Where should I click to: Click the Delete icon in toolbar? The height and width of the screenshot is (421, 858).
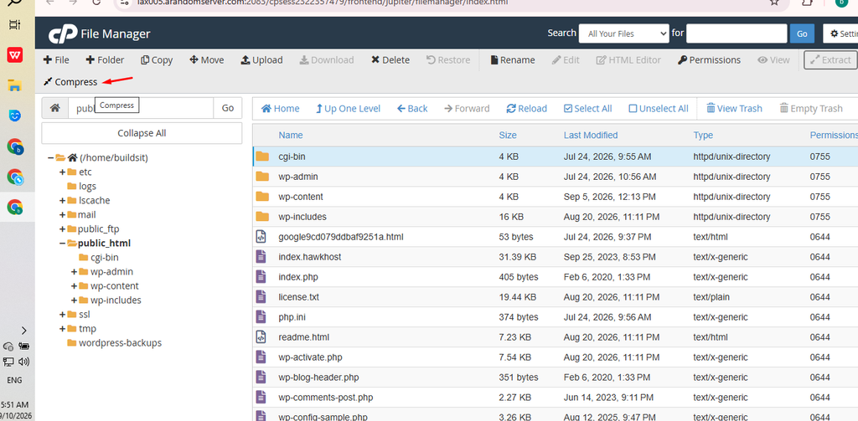click(x=375, y=60)
